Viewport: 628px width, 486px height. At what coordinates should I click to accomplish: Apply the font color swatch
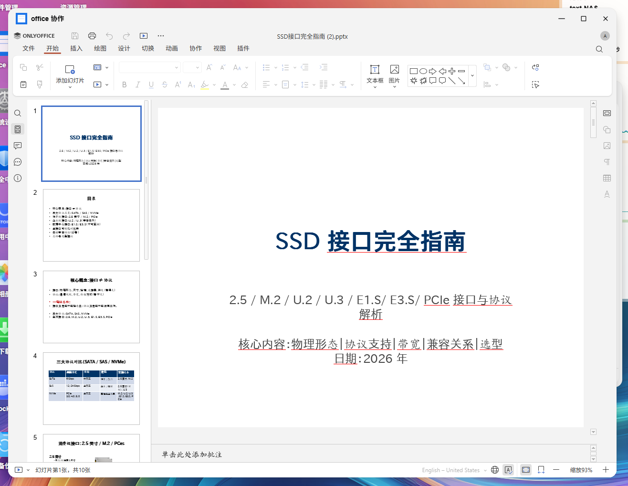(x=225, y=85)
